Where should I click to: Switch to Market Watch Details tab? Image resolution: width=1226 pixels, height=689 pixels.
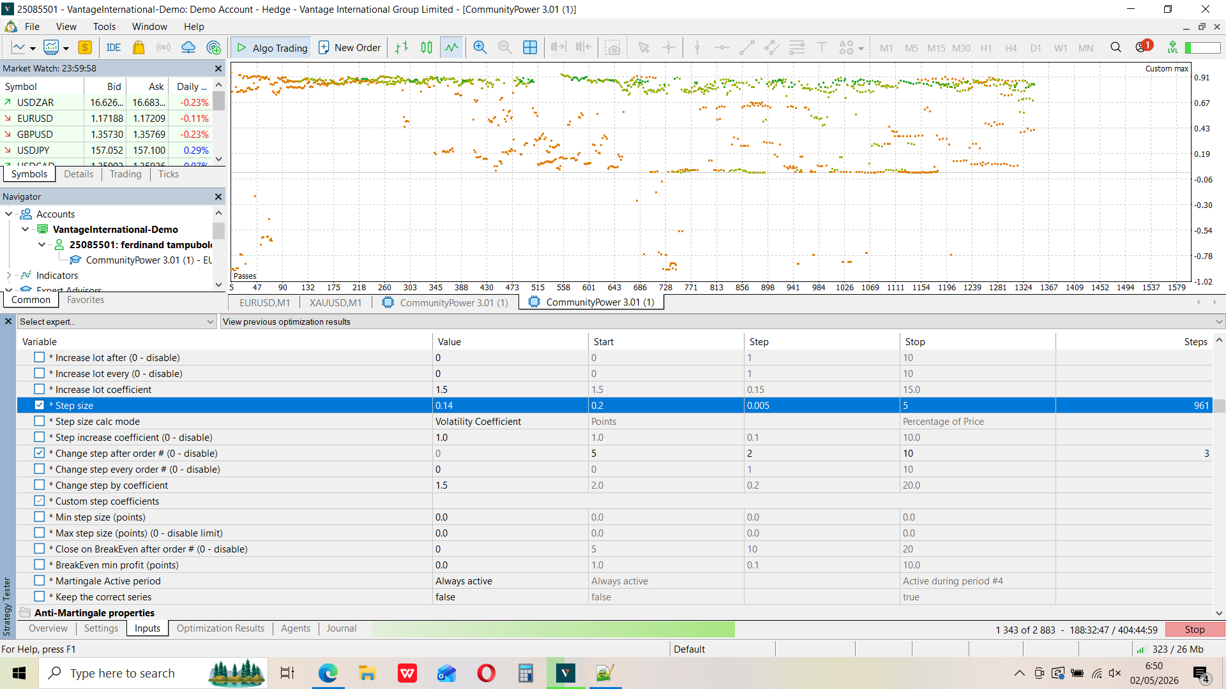[79, 174]
